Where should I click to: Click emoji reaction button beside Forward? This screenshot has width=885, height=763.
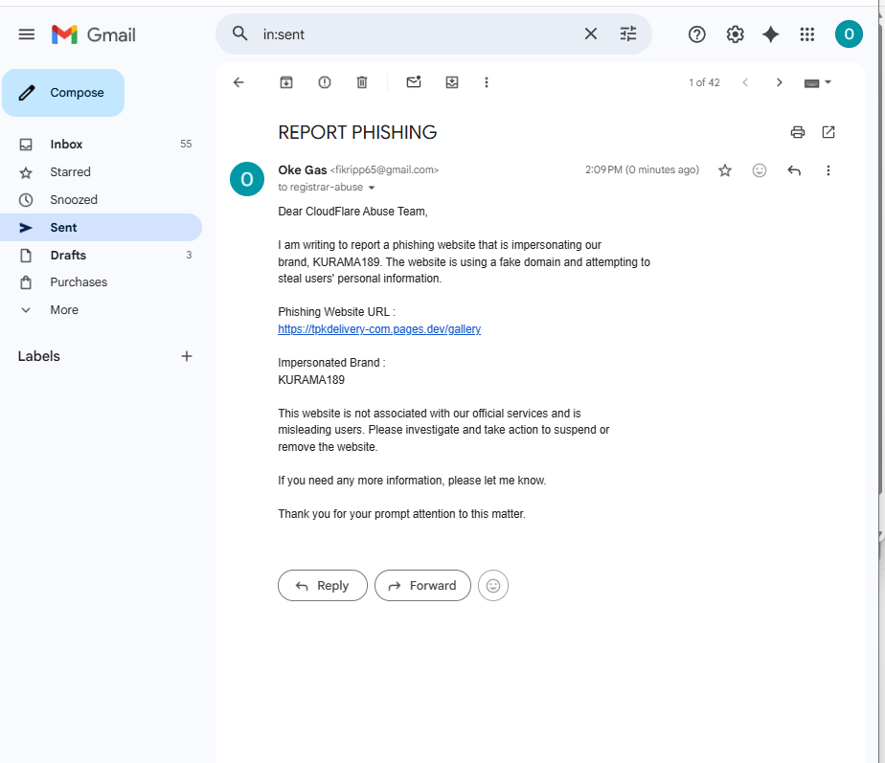point(492,585)
